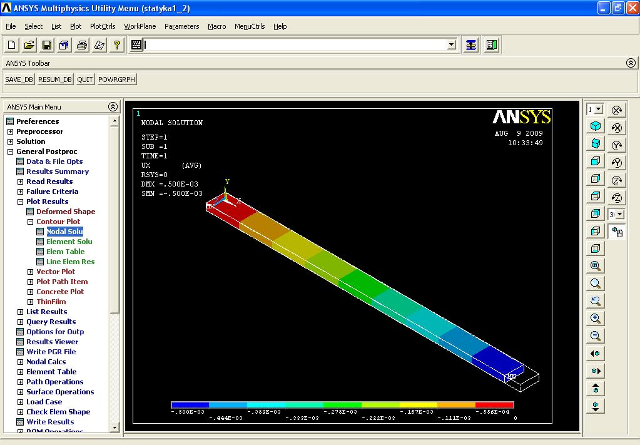Select Element Solu in Contour Plot
This screenshot has width=640, height=445.
coord(69,242)
